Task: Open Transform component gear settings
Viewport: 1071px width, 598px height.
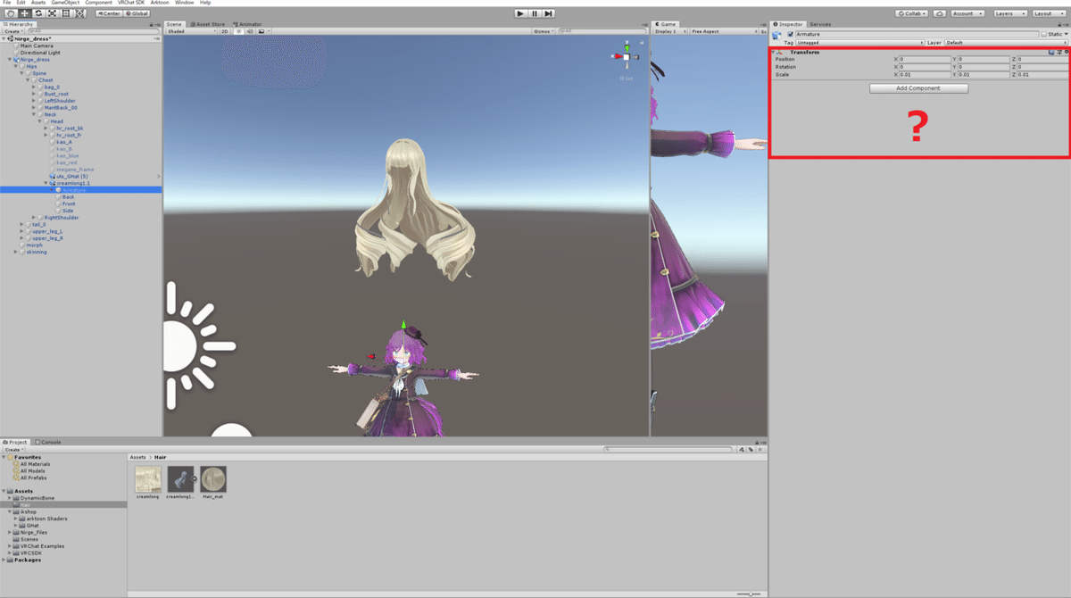Action: (x=1066, y=53)
